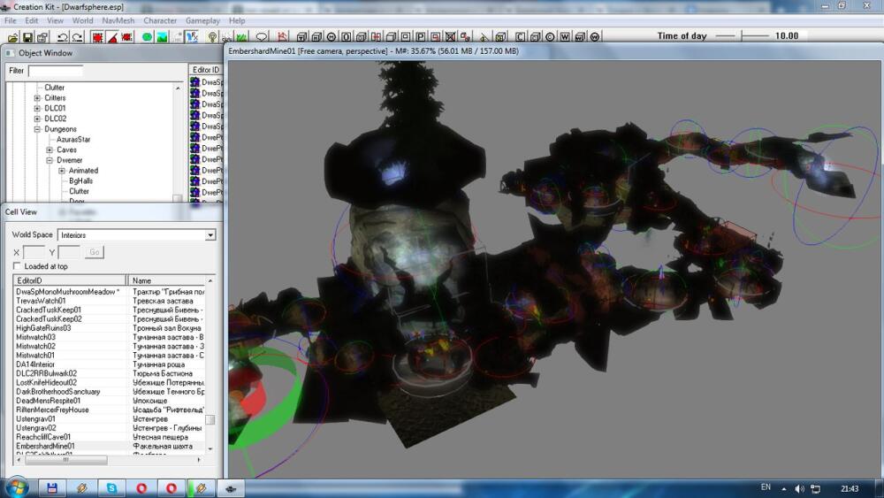This screenshot has height=498, width=884.
Task: Open the Gameplay menu
Action: (x=202, y=20)
